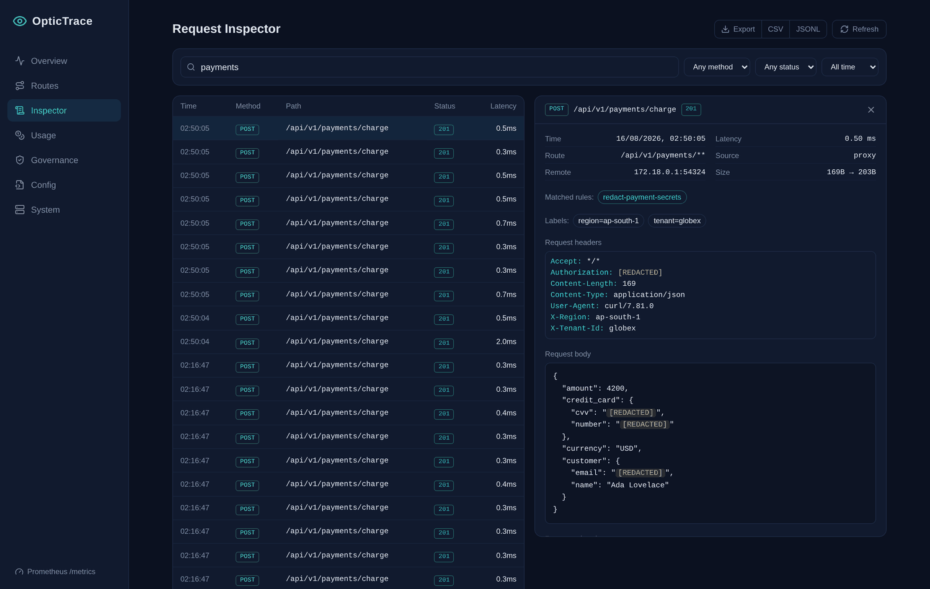Click the redact-payment-secrets rule chip

(642, 197)
